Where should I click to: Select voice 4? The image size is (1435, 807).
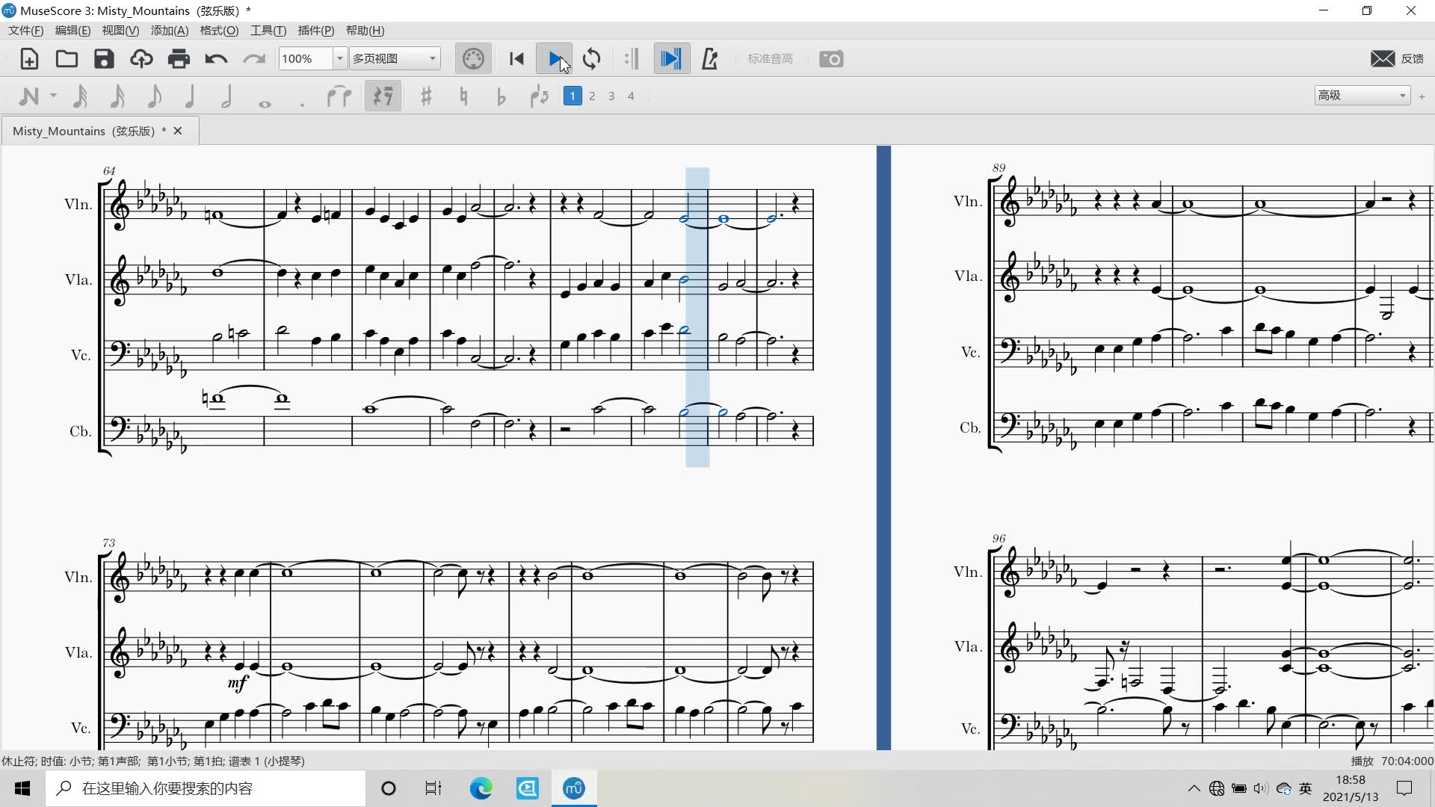point(631,96)
